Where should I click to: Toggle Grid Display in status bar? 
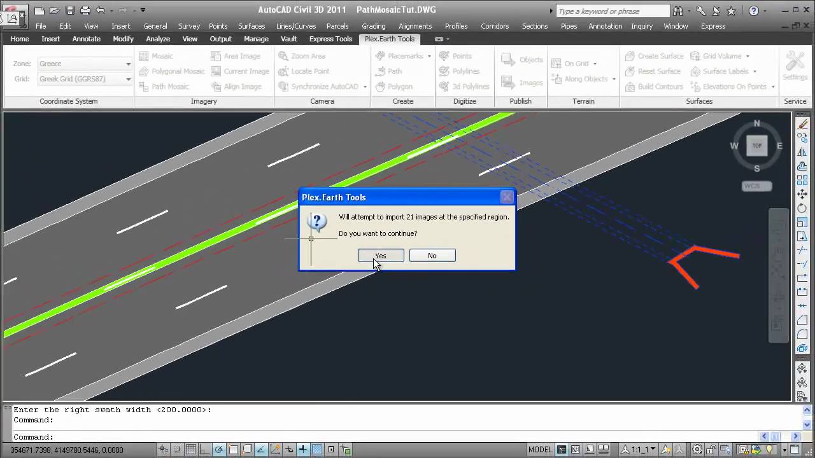pyautogui.click(x=191, y=450)
